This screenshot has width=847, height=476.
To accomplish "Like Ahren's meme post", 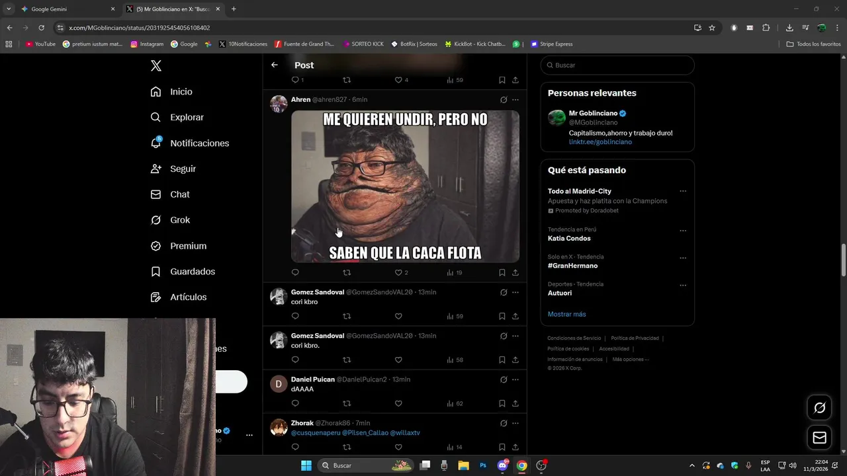I will click(398, 272).
